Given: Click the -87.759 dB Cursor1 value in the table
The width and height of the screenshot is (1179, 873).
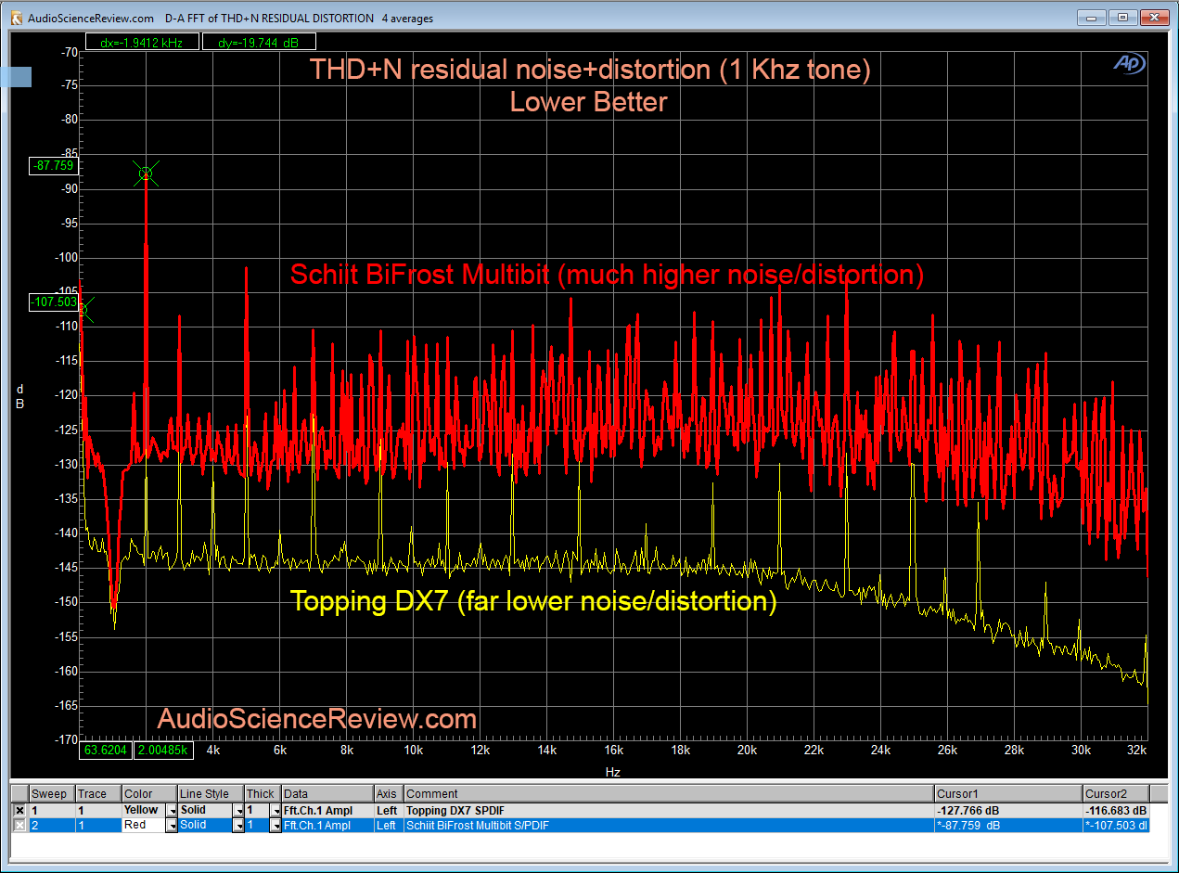Looking at the screenshot, I should coord(1009,825).
